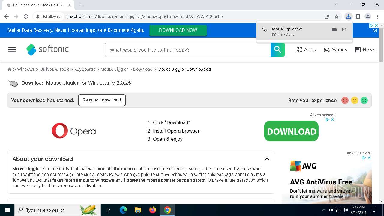Open File Explorer from the taskbar

pyautogui.click(x=138, y=210)
